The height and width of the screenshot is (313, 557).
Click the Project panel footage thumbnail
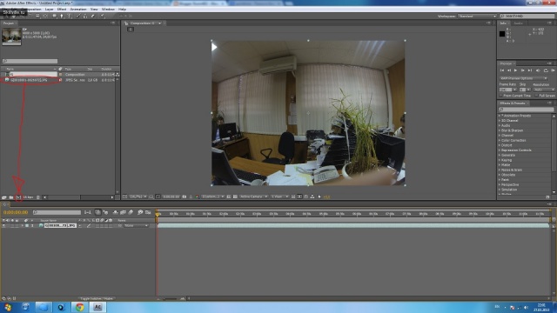point(11,37)
